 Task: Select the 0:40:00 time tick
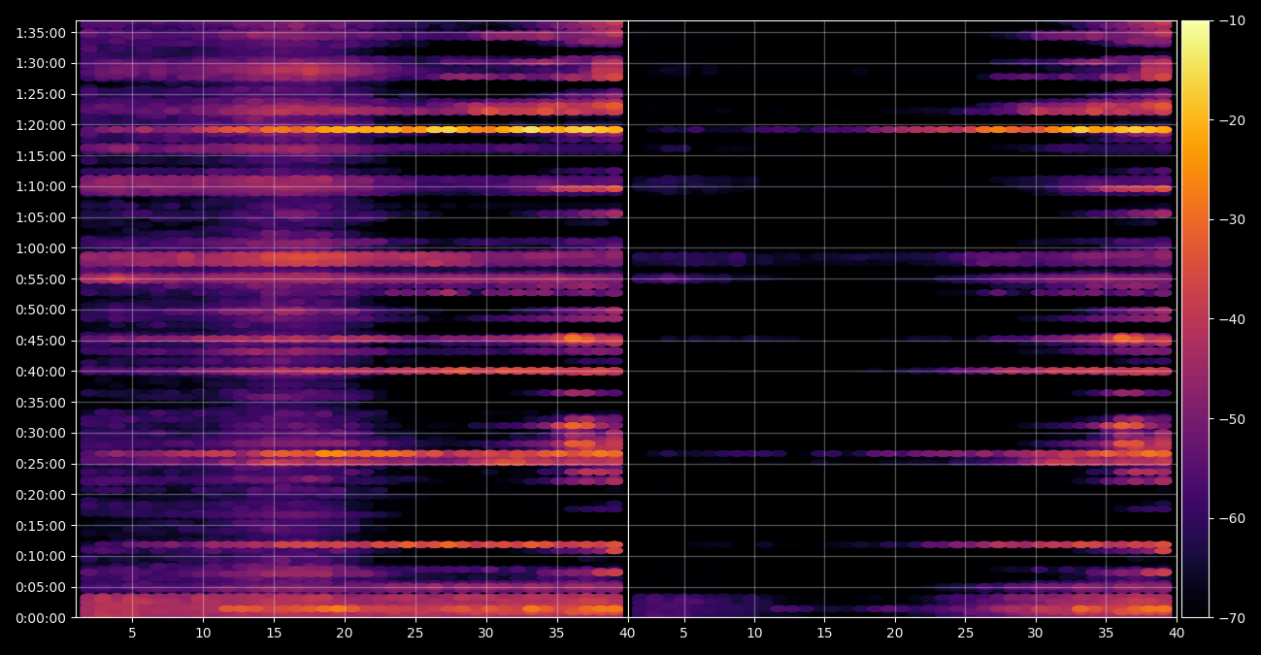point(41,372)
